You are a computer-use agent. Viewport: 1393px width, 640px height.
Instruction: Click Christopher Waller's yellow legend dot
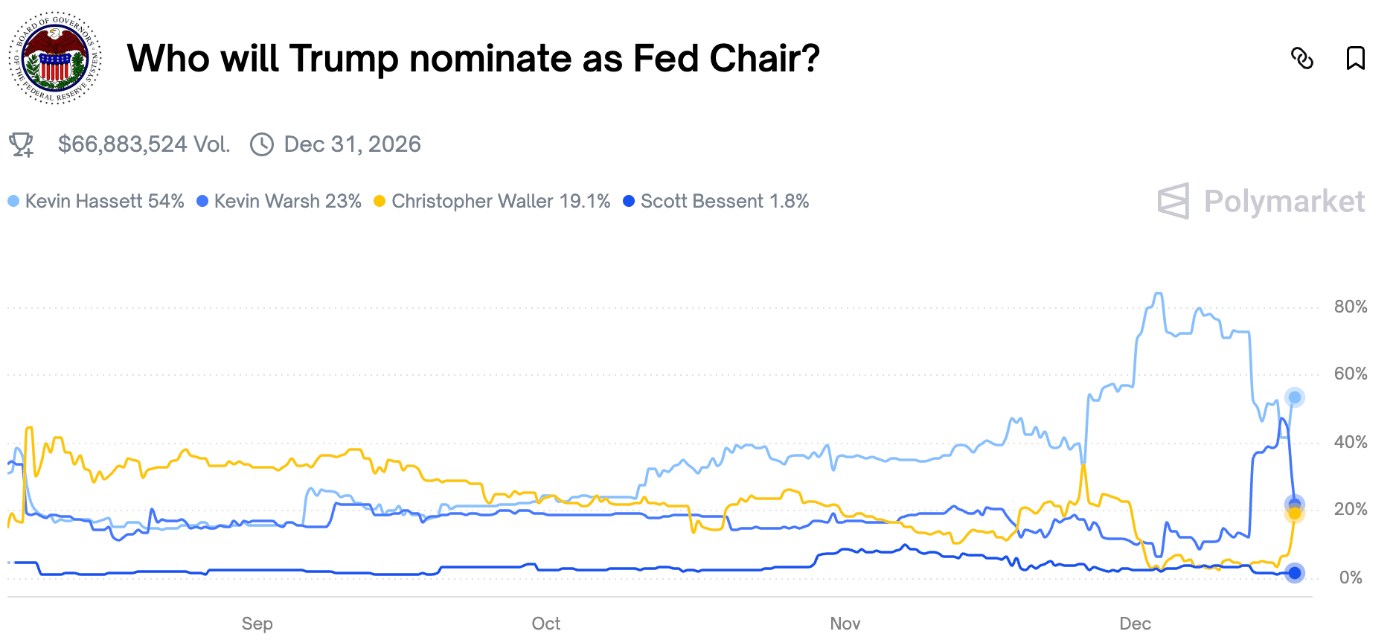tap(380, 201)
